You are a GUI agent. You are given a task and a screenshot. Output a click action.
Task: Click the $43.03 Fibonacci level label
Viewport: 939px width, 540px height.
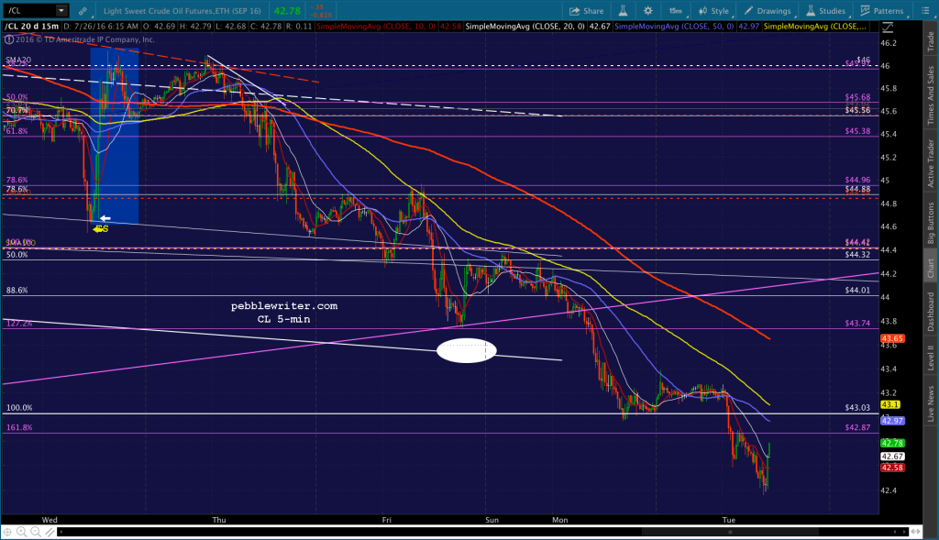(x=857, y=408)
